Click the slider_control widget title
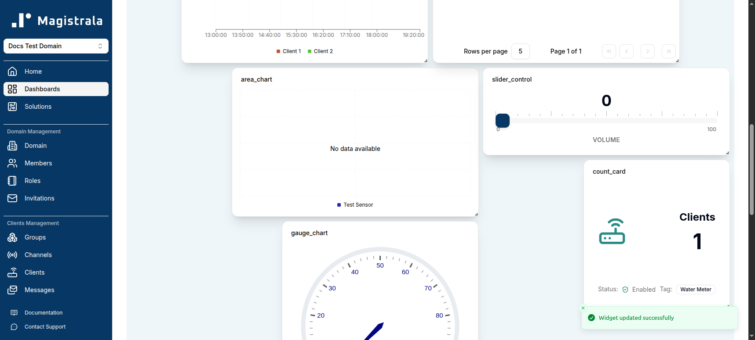 (x=512, y=79)
